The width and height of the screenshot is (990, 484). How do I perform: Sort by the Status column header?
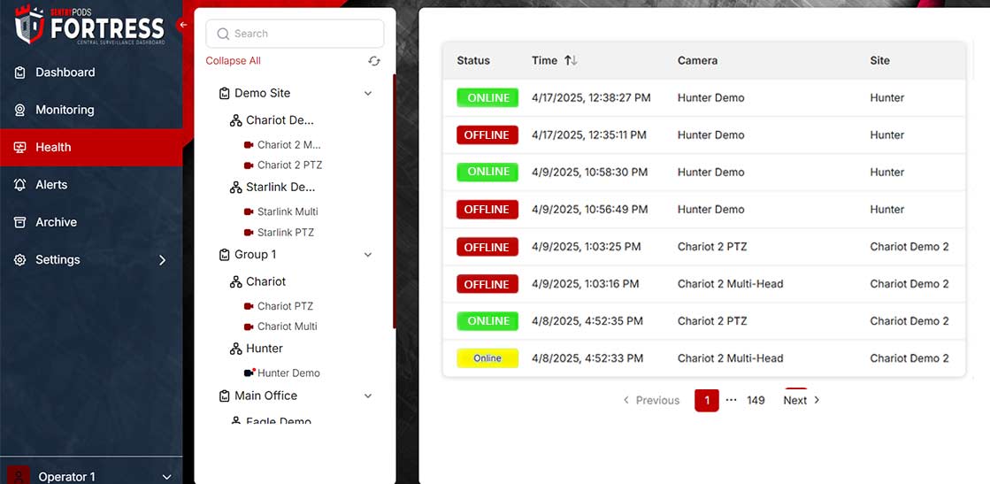point(473,61)
